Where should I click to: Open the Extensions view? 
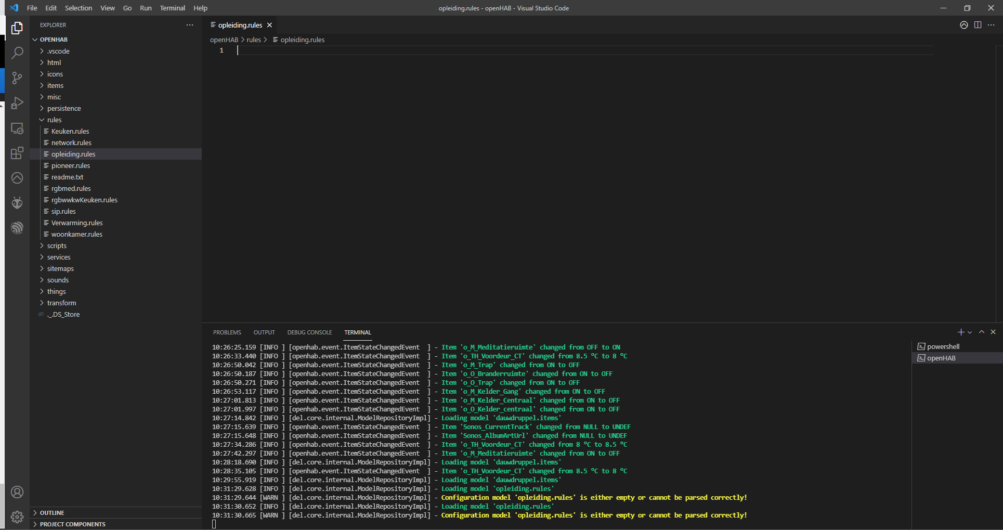click(x=17, y=153)
